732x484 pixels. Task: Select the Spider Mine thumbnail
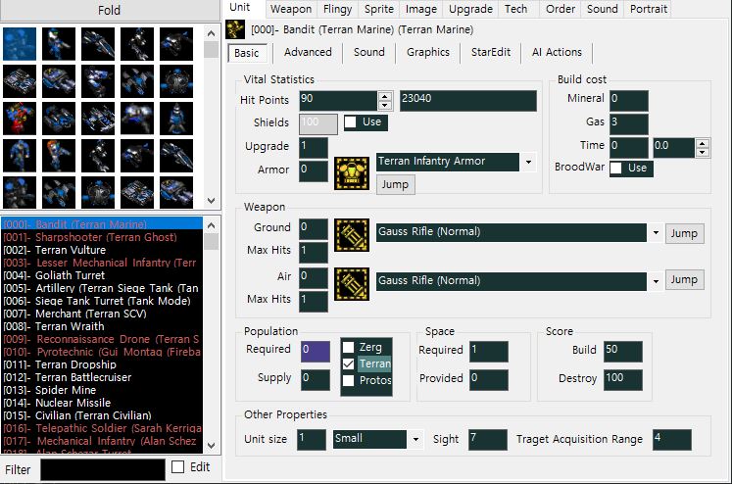click(x=137, y=119)
